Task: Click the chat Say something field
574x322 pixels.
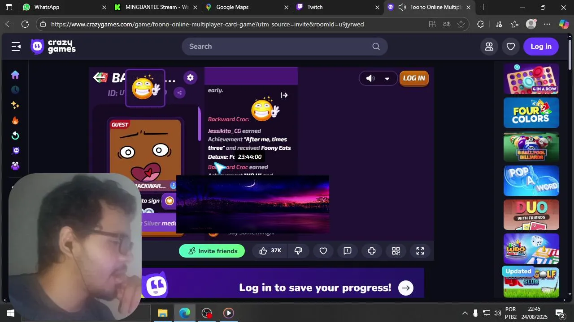Action: pyautogui.click(x=251, y=233)
